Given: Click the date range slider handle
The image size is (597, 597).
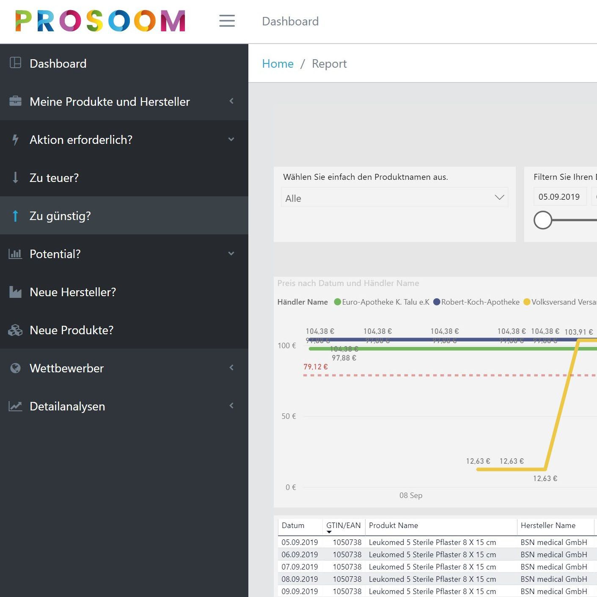Looking at the screenshot, I should [x=543, y=220].
